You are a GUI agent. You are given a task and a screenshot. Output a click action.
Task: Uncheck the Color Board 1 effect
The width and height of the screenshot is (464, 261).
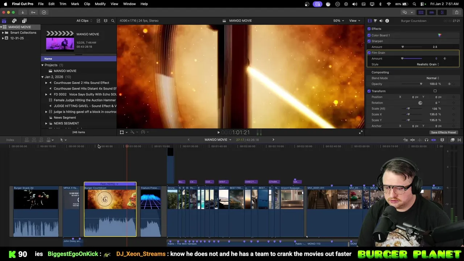tap(369, 35)
